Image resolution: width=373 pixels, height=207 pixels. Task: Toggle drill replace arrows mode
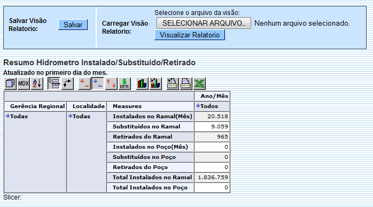pos(111,83)
